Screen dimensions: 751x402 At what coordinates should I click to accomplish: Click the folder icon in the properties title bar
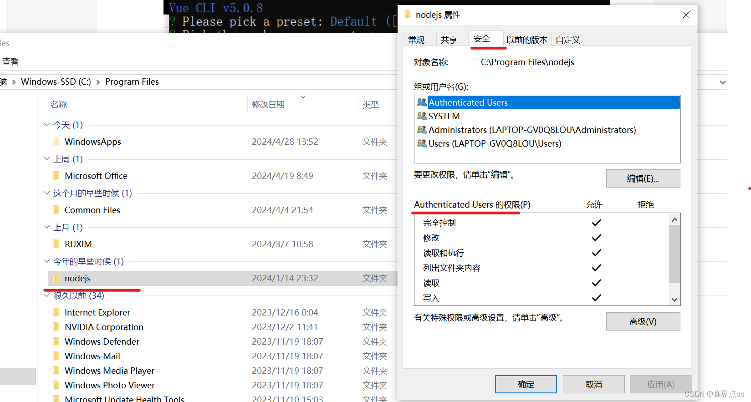408,15
